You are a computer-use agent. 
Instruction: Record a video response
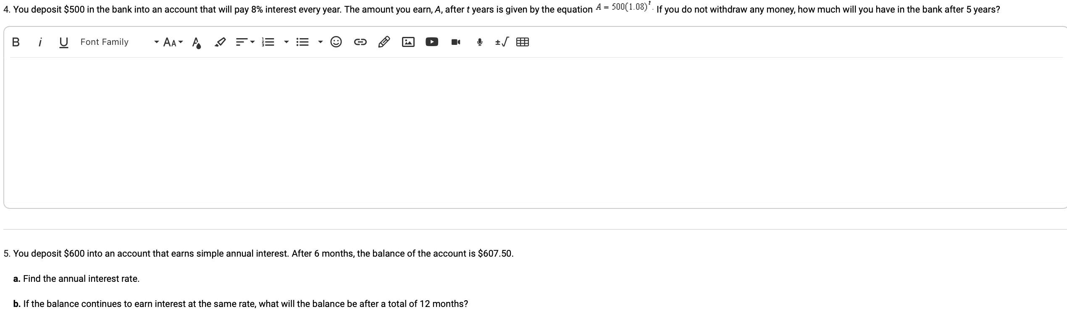pyautogui.click(x=456, y=42)
